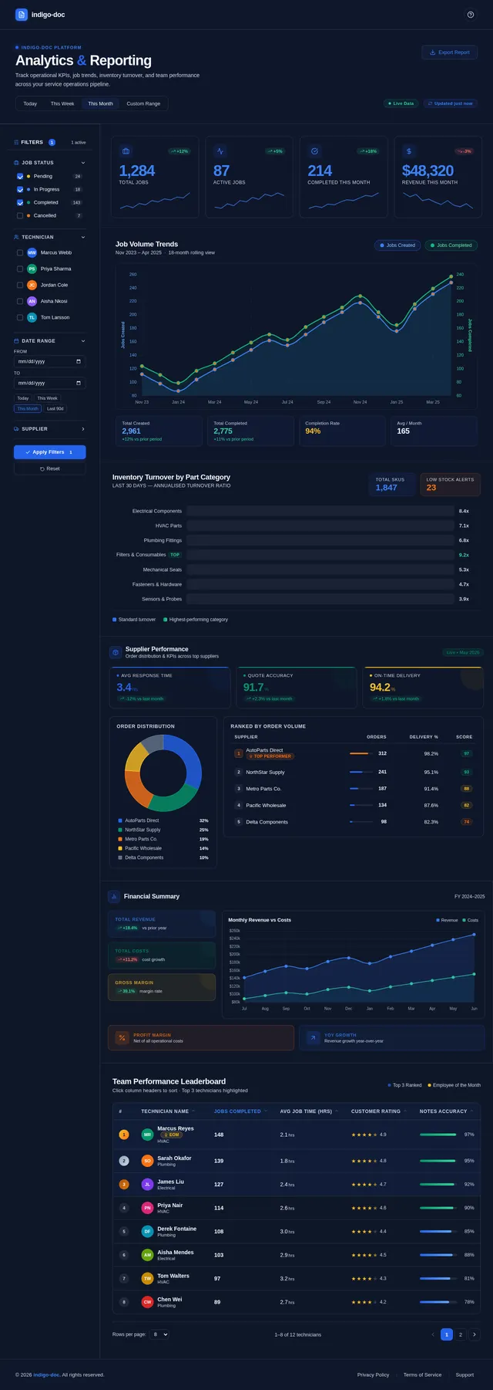Click the Filters panel icon
Viewport: 493px width, 1390px height.
[x=16, y=142]
